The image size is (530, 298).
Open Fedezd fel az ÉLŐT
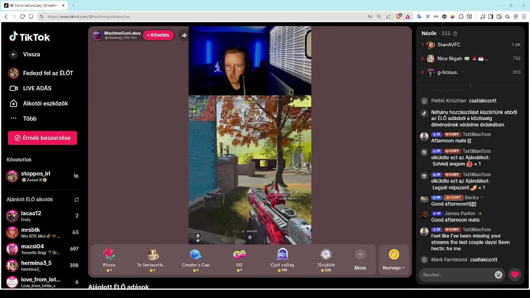(x=41, y=73)
